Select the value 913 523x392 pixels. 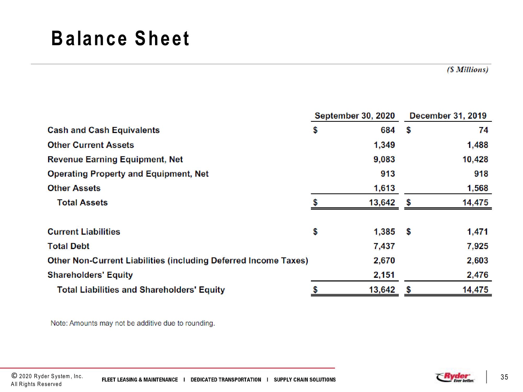click(x=388, y=174)
